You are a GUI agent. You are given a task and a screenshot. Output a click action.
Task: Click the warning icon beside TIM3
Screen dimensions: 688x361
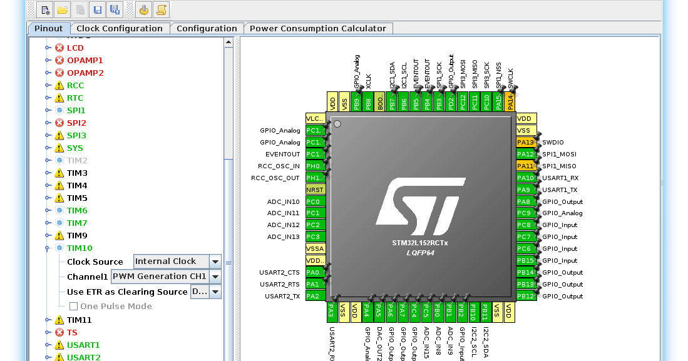click(x=59, y=173)
